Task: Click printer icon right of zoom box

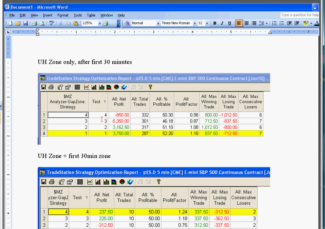Action: click(x=106, y=23)
